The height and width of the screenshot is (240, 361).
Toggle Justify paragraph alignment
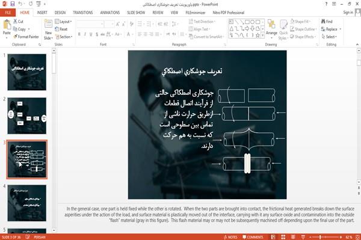pos(158,34)
